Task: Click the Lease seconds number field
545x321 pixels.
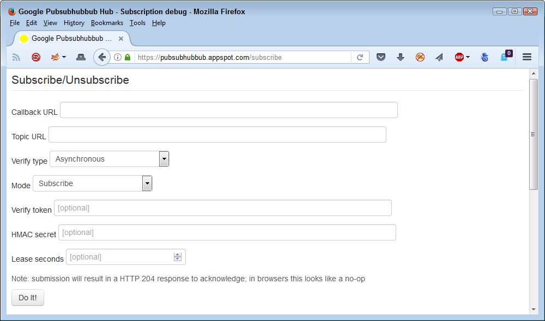Action: click(x=126, y=257)
